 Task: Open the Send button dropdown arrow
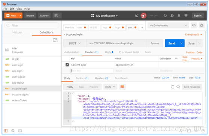[x=181, y=43]
